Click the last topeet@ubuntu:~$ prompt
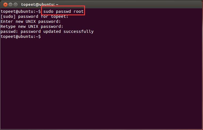This screenshot has height=130, width=203. (21, 36)
